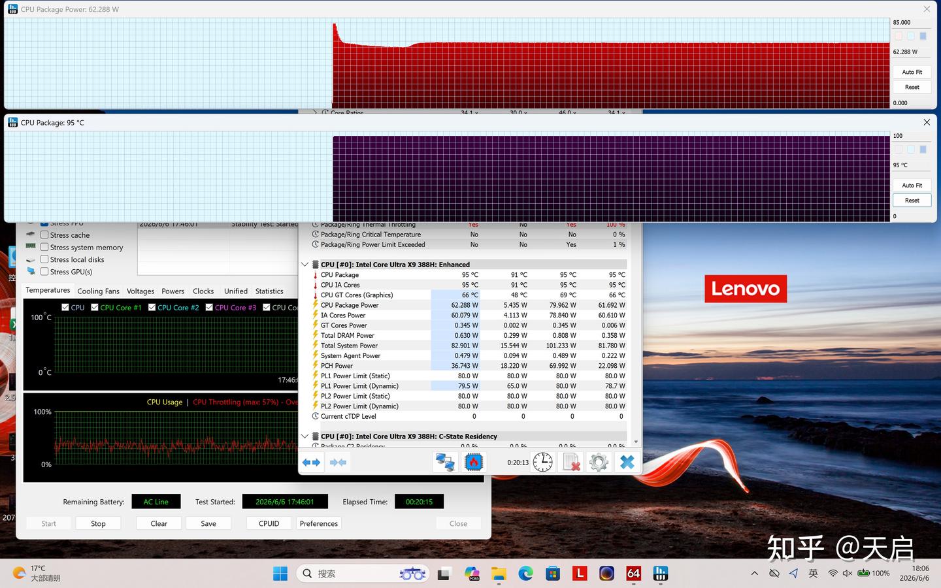This screenshot has height=588, width=941.
Task: Pick light-cyan swatch in power graph
Action: point(911,37)
